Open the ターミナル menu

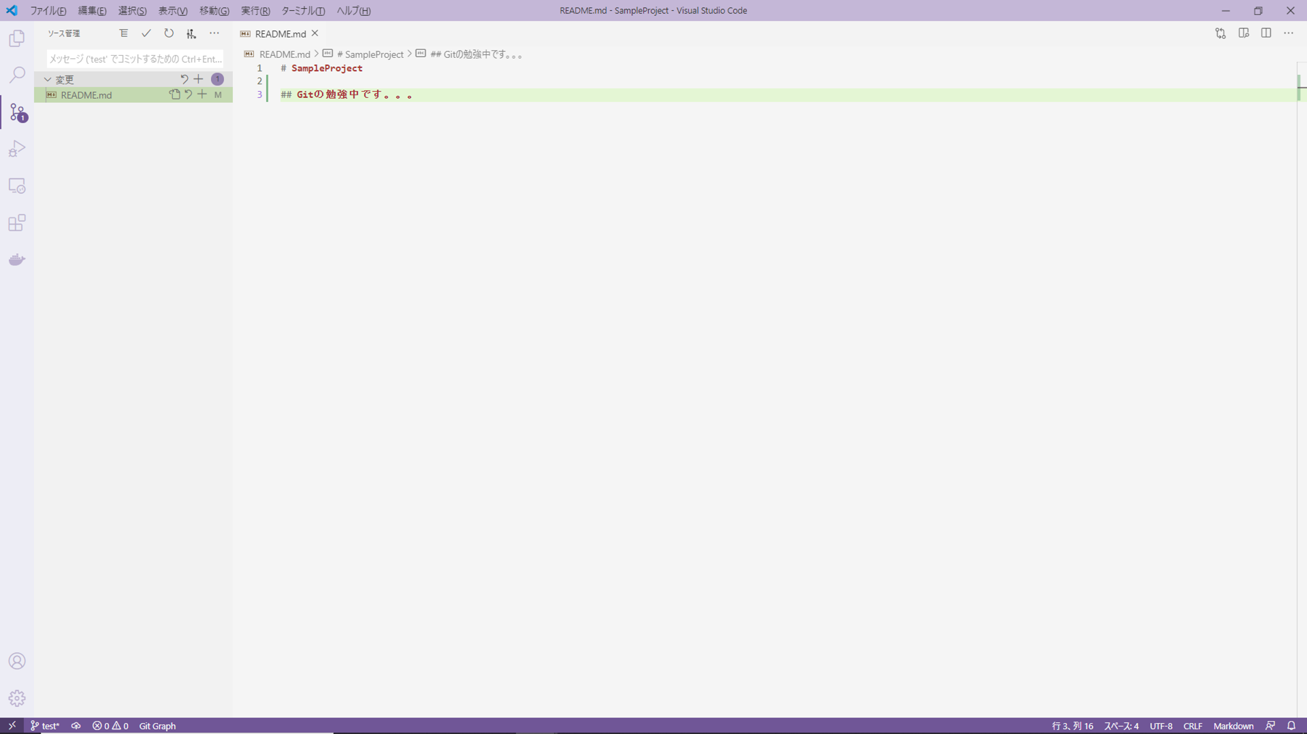tap(302, 11)
